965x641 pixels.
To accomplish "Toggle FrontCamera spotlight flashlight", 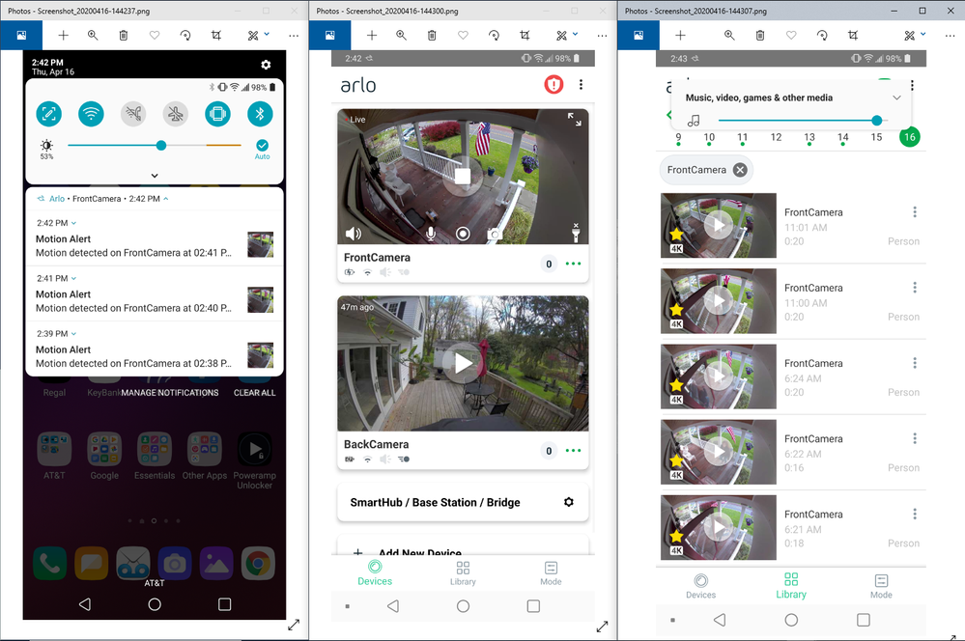I will (x=576, y=234).
